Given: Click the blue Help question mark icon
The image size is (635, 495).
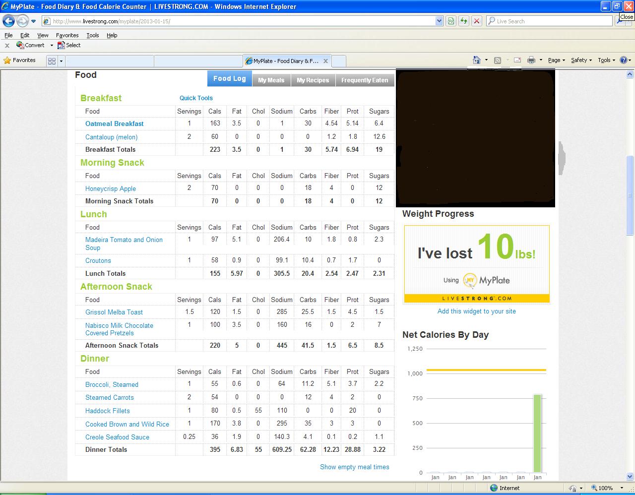Looking at the screenshot, I should 624,60.
